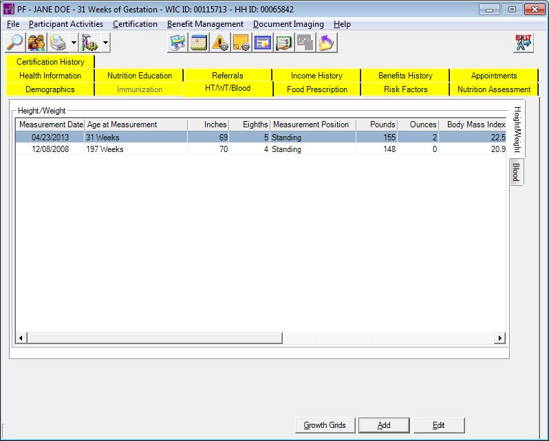Viewport: 549px width, 441px height.
Task: Switch to the Nutrition Assessment tab
Action: (494, 89)
